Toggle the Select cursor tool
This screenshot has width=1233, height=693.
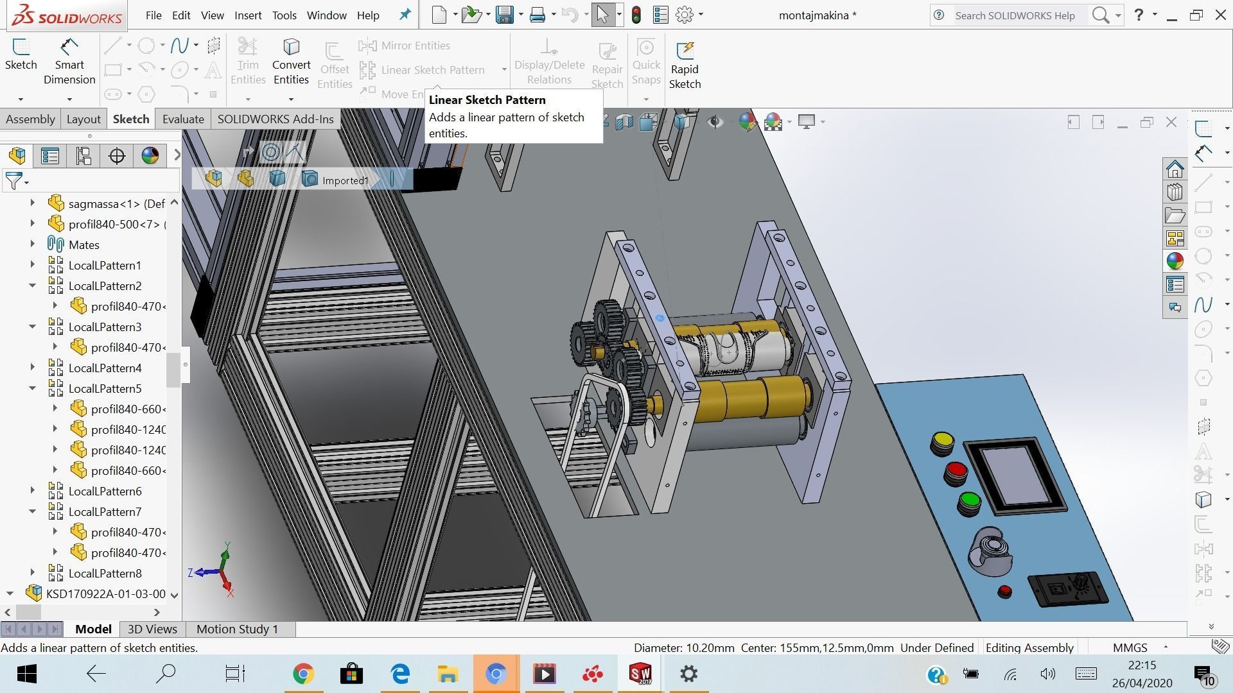pyautogui.click(x=602, y=15)
